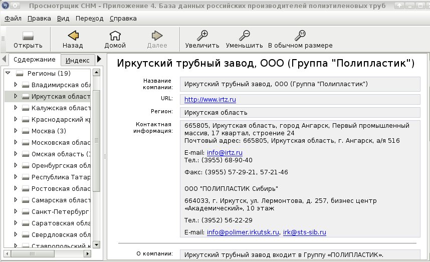Expand the Московская область node
This screenshot has width=430, height=262.
[16, 142]
